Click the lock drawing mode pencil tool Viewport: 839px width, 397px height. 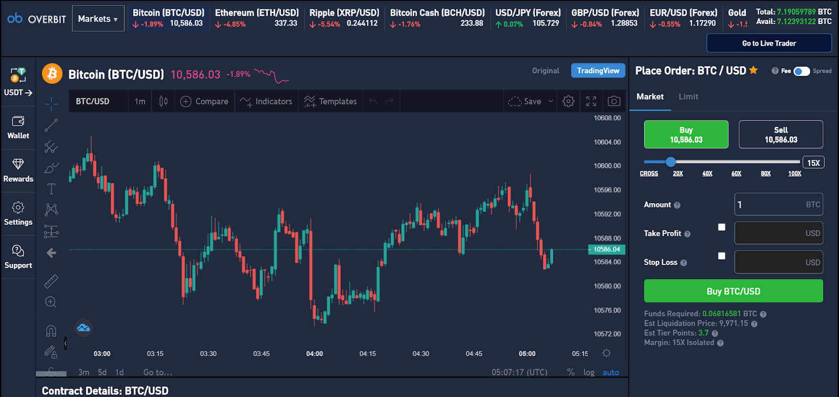[51, 352]
